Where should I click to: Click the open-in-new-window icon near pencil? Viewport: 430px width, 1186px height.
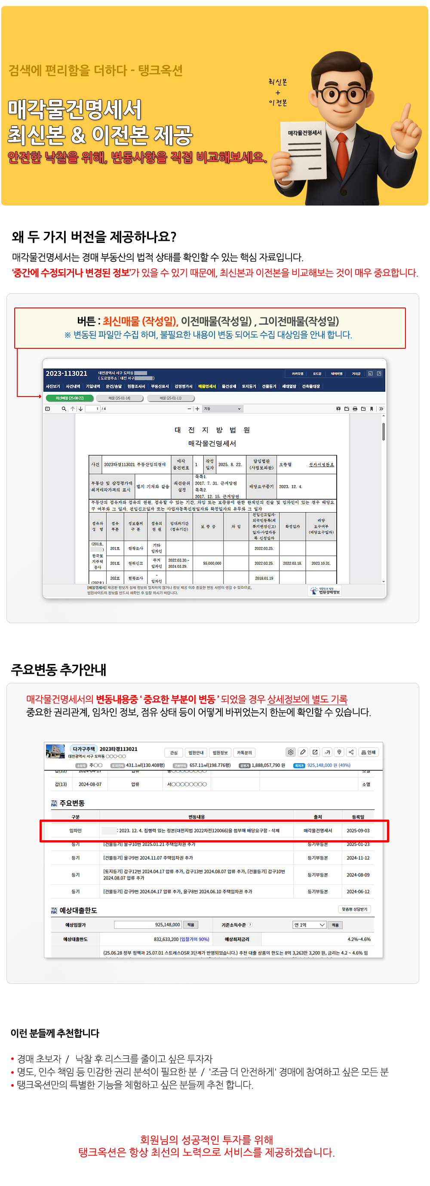[315, 752]
